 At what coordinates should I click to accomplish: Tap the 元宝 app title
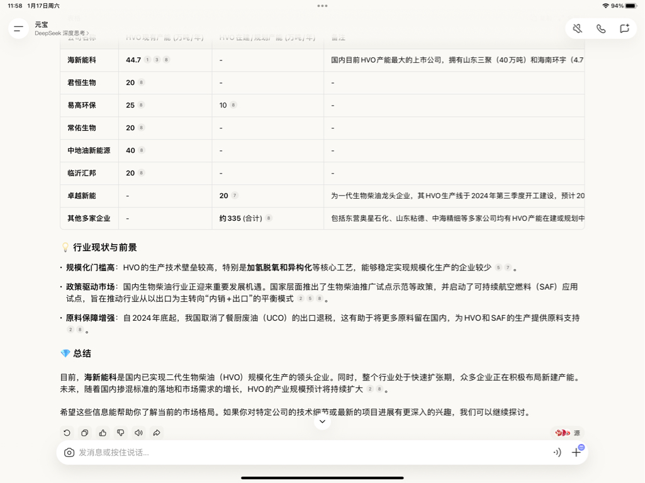pyautogui.click(x=41, y=25)
